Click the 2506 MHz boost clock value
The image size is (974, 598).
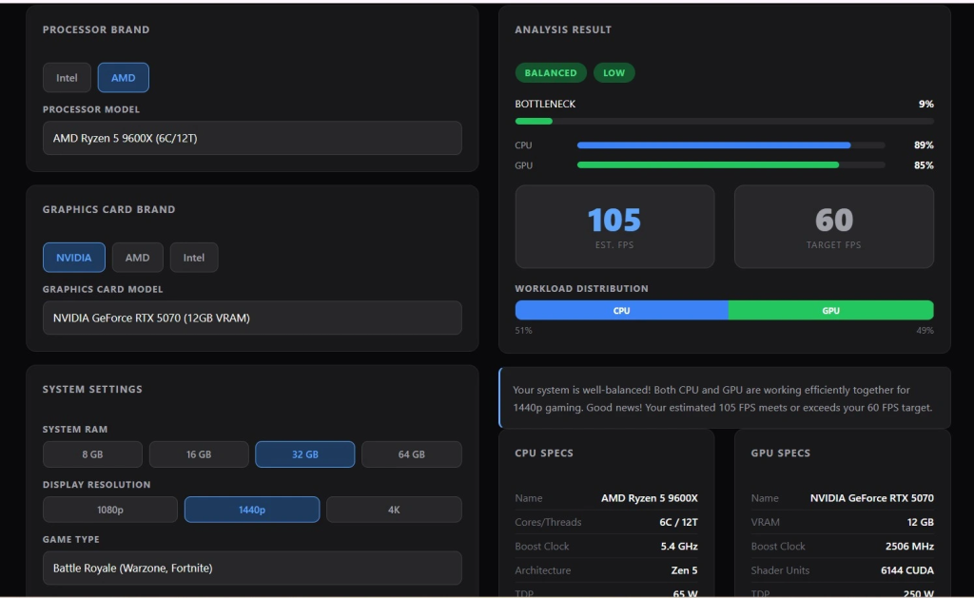pyautogui.click(x=909, y=547)
